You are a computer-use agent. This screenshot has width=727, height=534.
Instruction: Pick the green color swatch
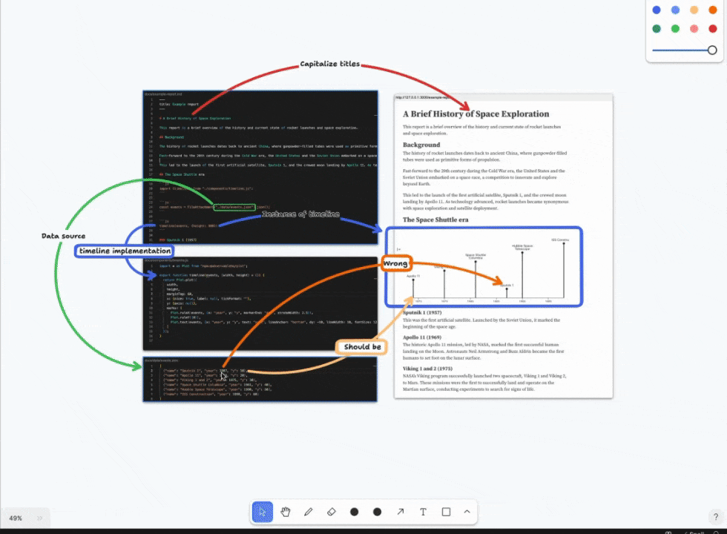pos(676,29)
